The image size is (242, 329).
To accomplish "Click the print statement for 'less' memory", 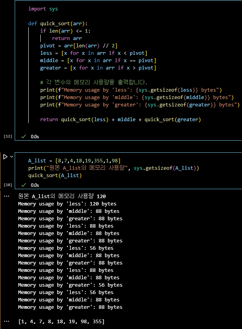I will tap(131, 90).
